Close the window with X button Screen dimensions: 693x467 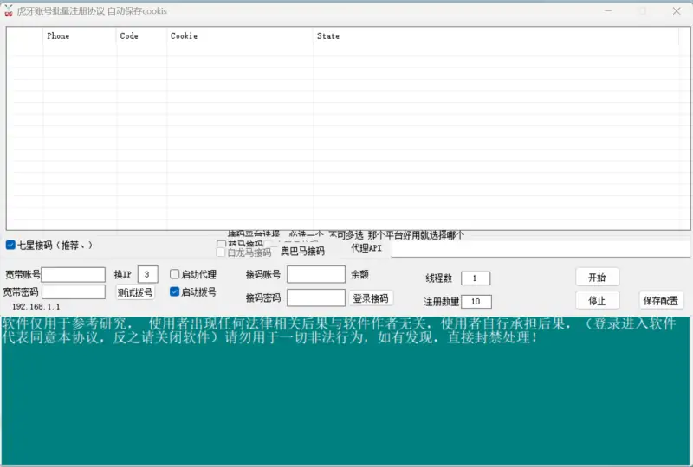677,11
